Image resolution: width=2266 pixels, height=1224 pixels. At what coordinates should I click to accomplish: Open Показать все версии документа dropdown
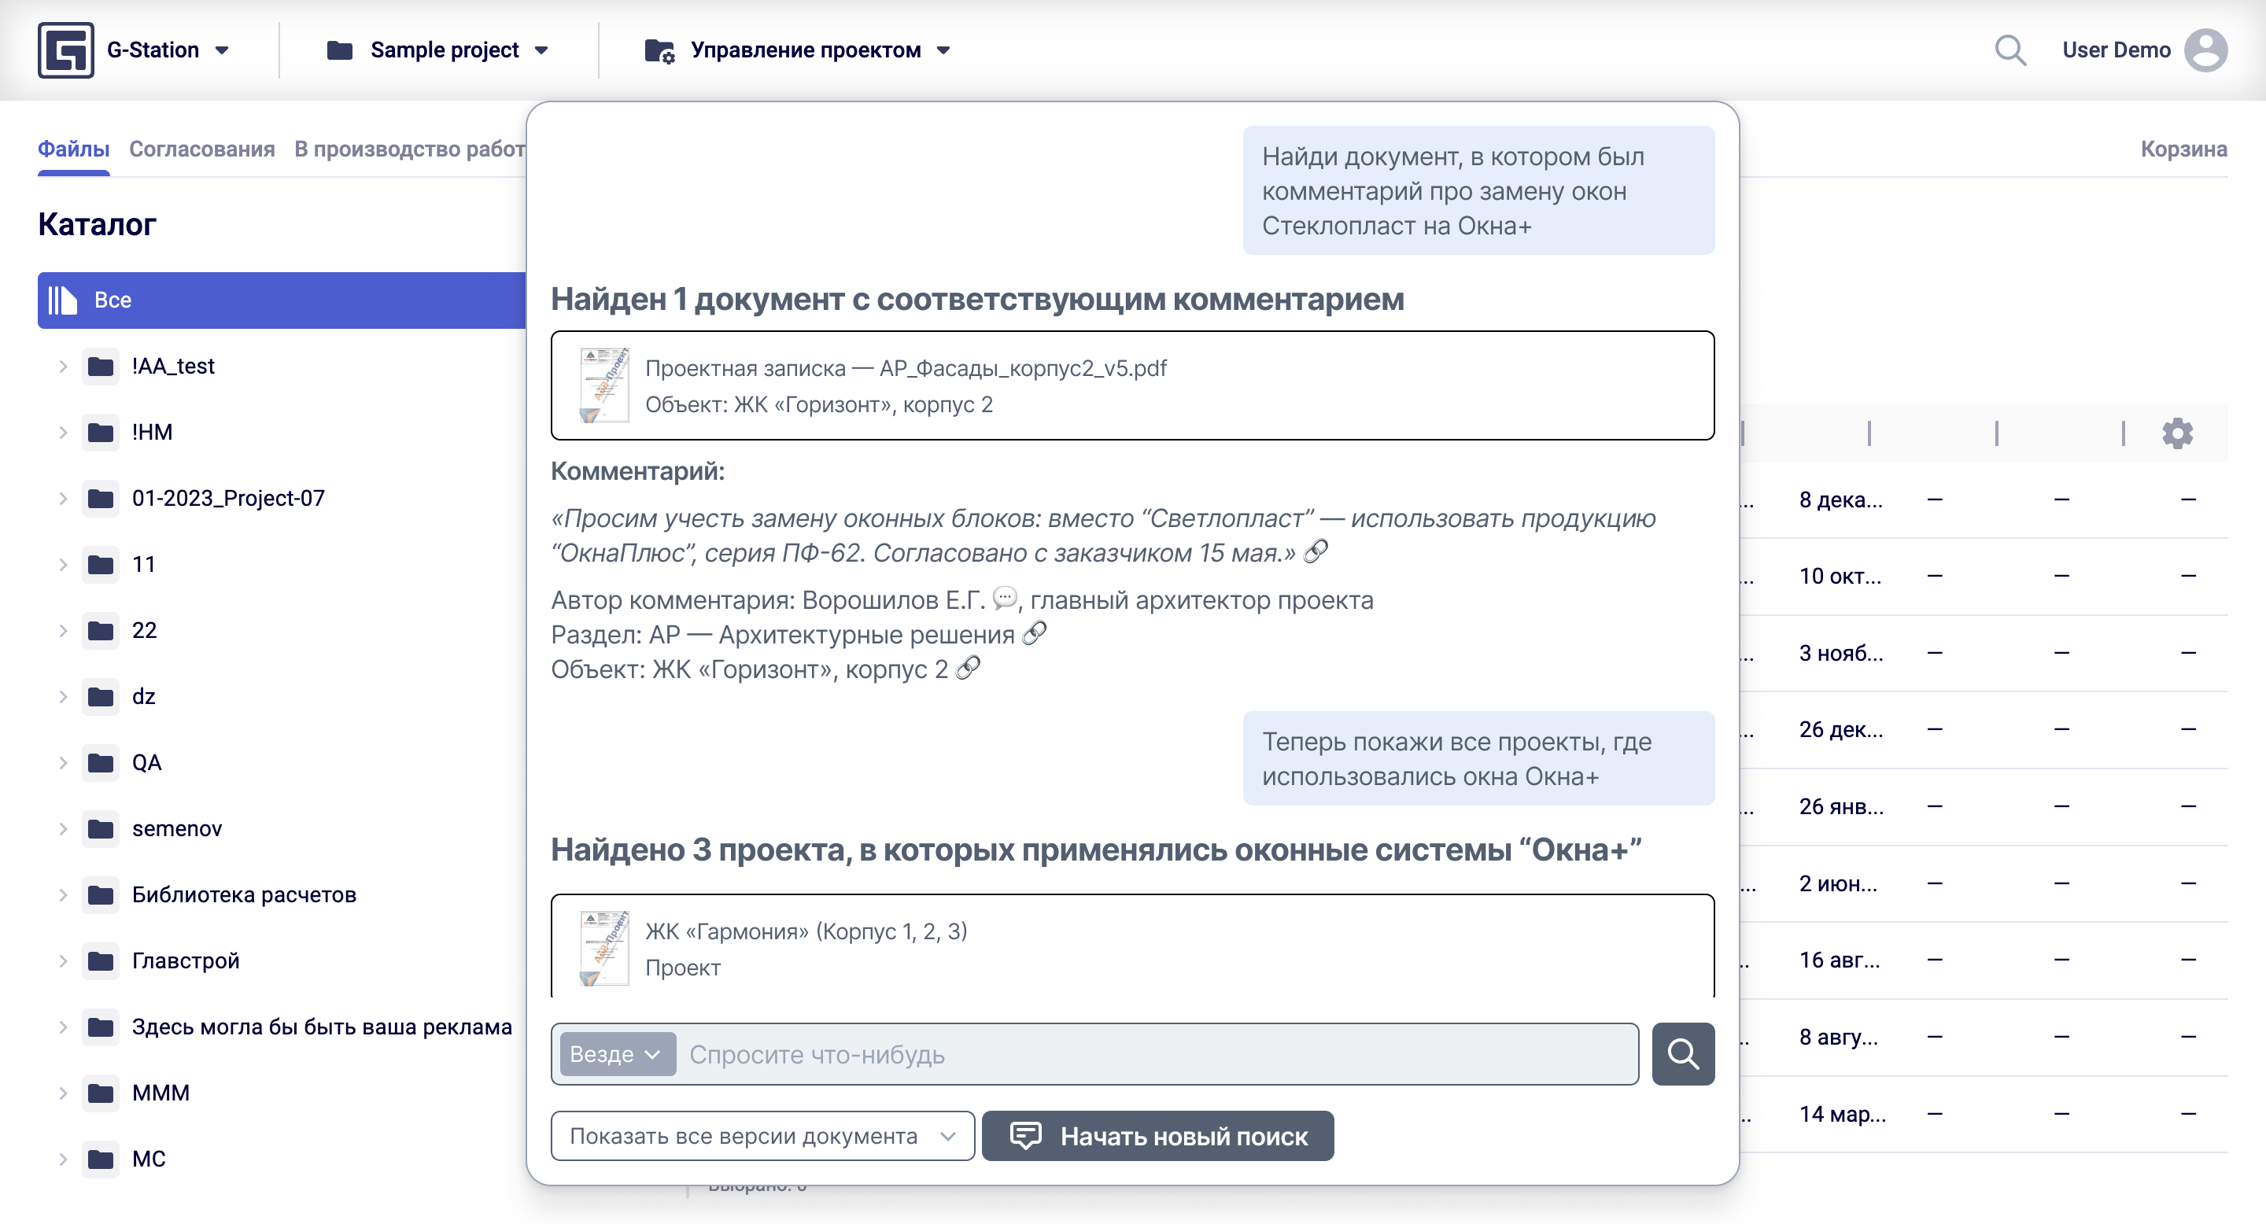[762, 1135]
